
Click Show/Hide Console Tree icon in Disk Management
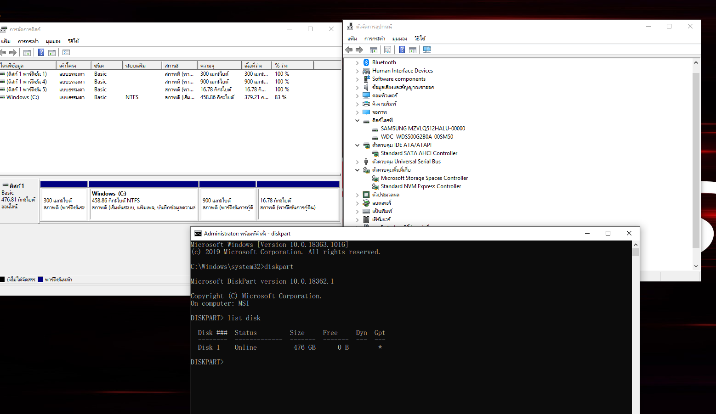coord(27,53)
